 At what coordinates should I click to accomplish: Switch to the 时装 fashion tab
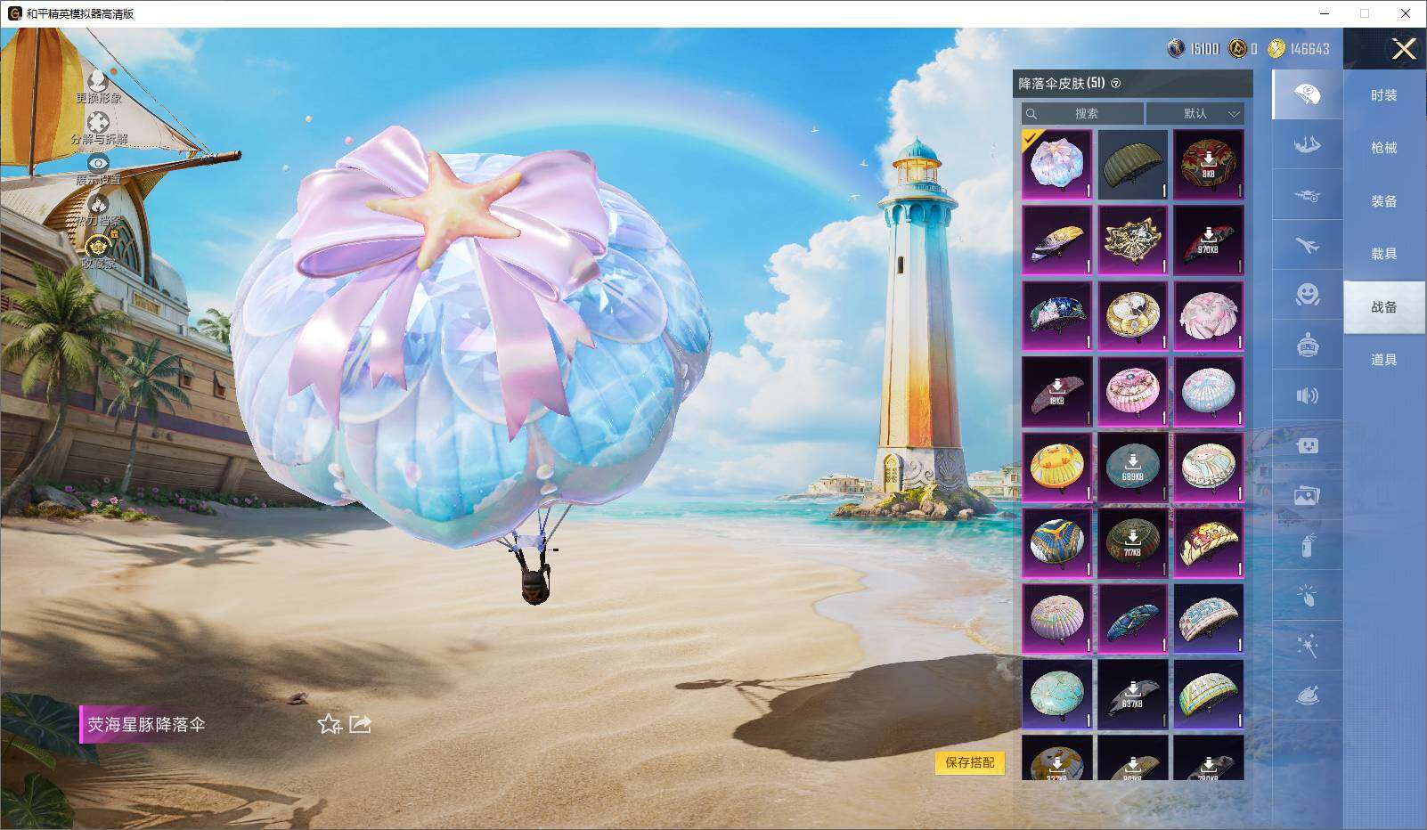(x=1384, y=95)
